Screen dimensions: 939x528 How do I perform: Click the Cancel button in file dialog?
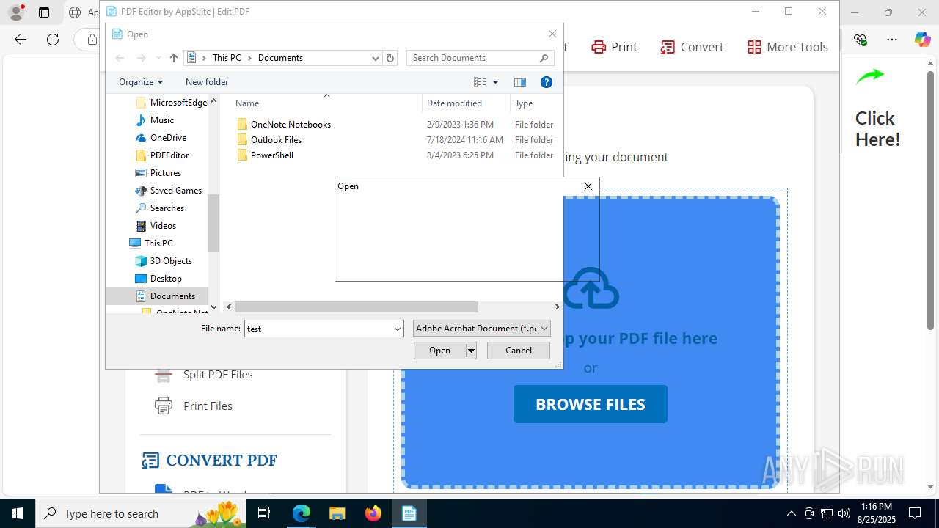519,351
